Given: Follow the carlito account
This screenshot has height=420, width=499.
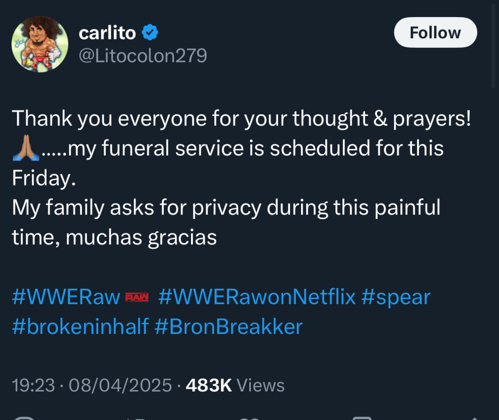Looking at the screenshot, I should pyautogui.click(x=435, y=33).
